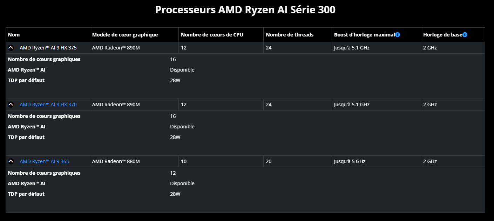494x221 pixels.
Task: Sort by the Nom column header
Action: coord(14,35)
